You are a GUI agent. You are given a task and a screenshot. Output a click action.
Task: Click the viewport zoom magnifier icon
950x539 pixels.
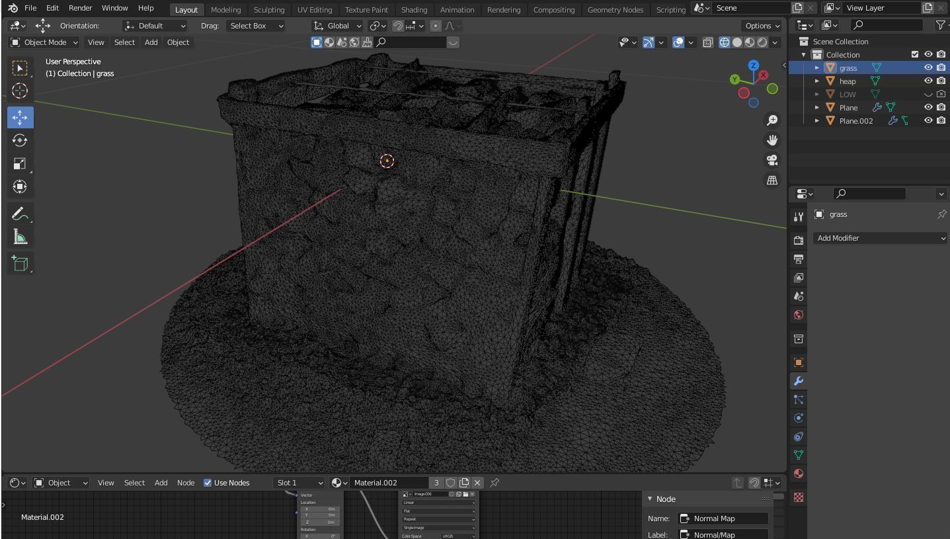[x=772, y=120]
